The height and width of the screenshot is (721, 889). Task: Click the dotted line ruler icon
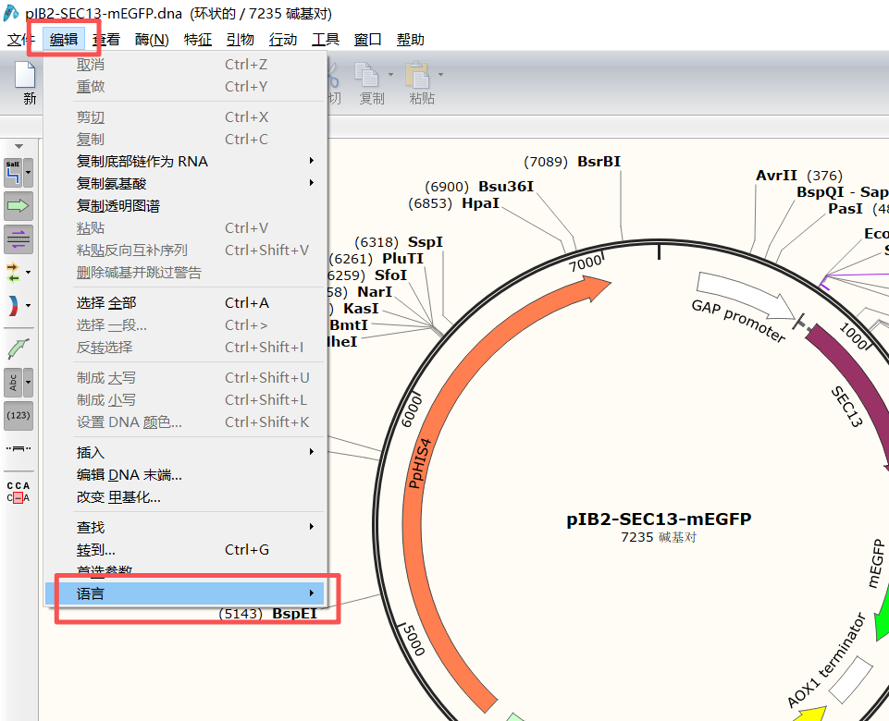click(19, 448)
